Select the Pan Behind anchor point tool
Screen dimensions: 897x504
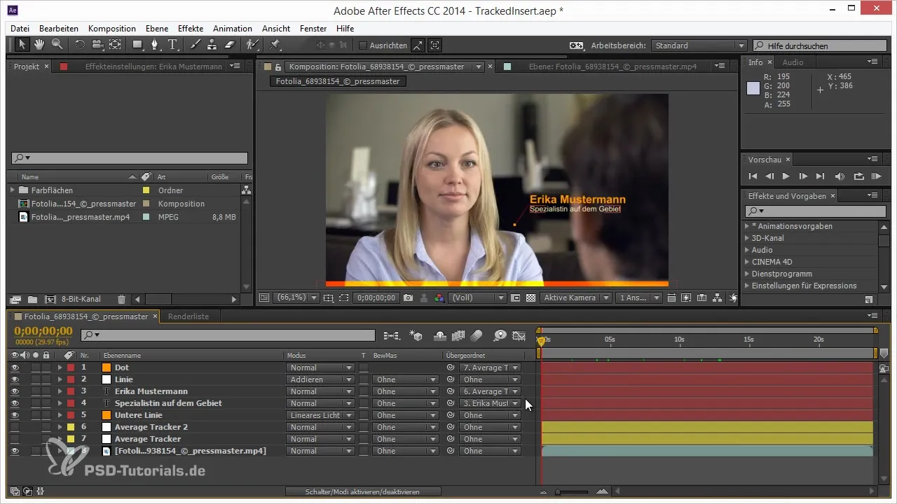coord(115,45)
